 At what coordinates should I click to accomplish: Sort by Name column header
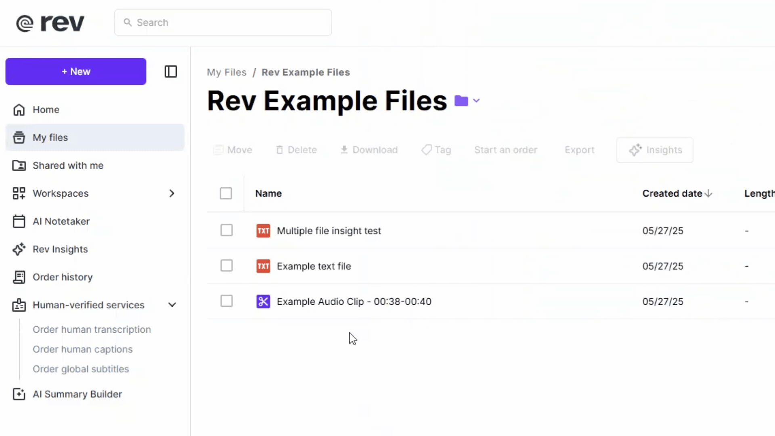268,193
